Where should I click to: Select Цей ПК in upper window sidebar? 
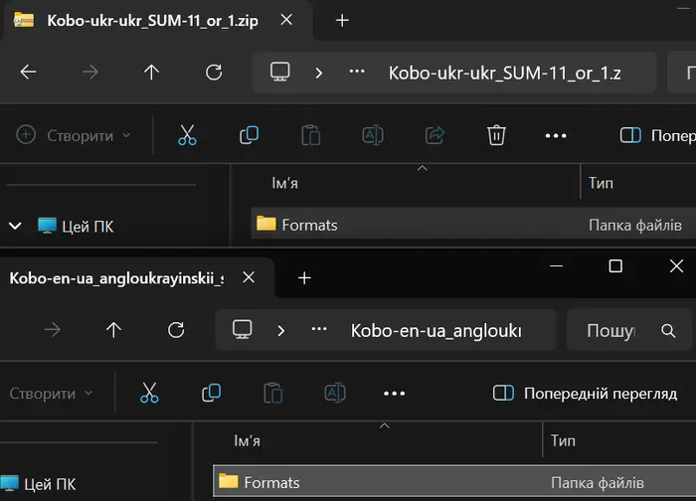pyautogui.click(x=76, y=227)
